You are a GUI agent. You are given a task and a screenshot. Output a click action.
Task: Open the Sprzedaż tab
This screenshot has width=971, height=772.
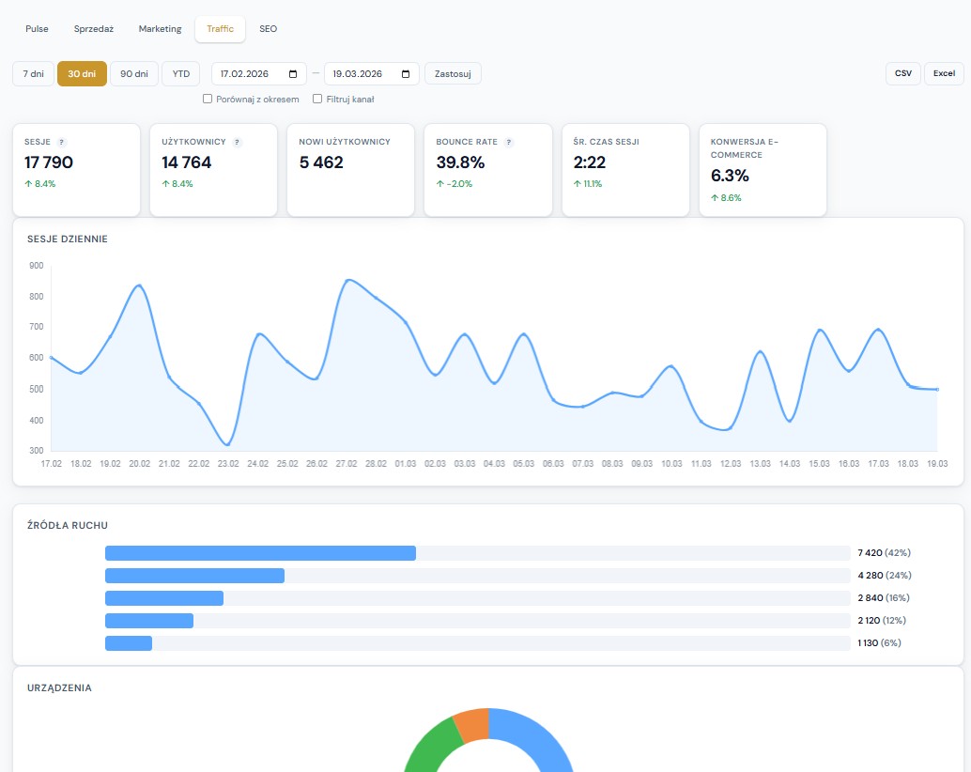93,29
